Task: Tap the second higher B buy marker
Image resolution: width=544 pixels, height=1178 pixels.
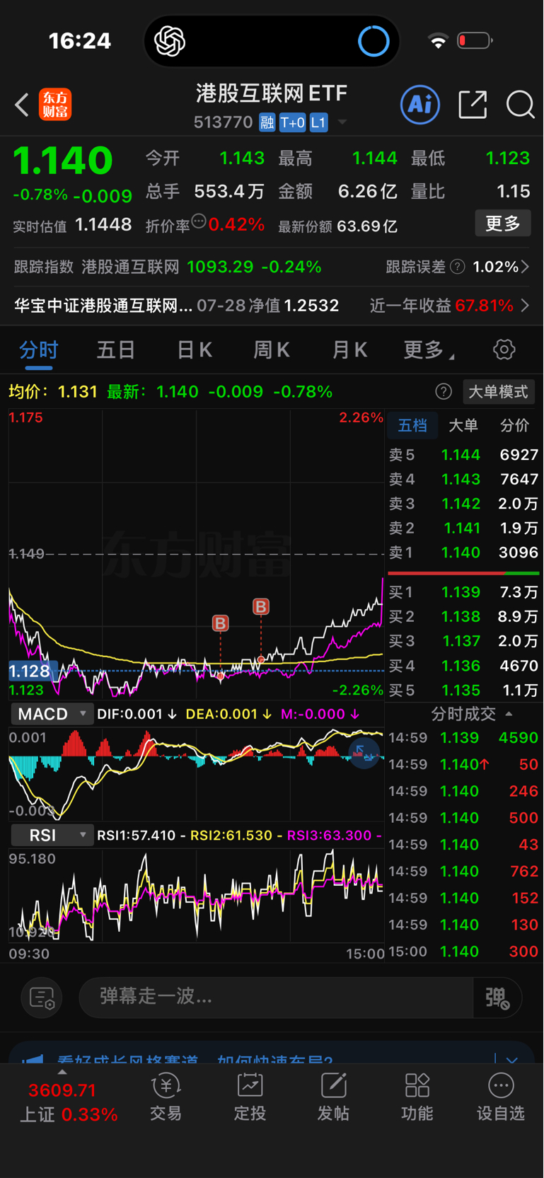Action: 261,606
